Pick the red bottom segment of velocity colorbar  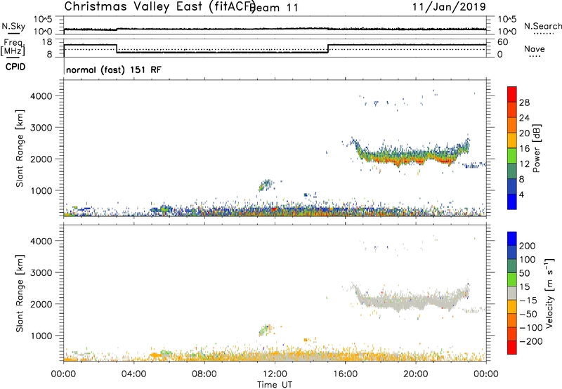point(512,348)
